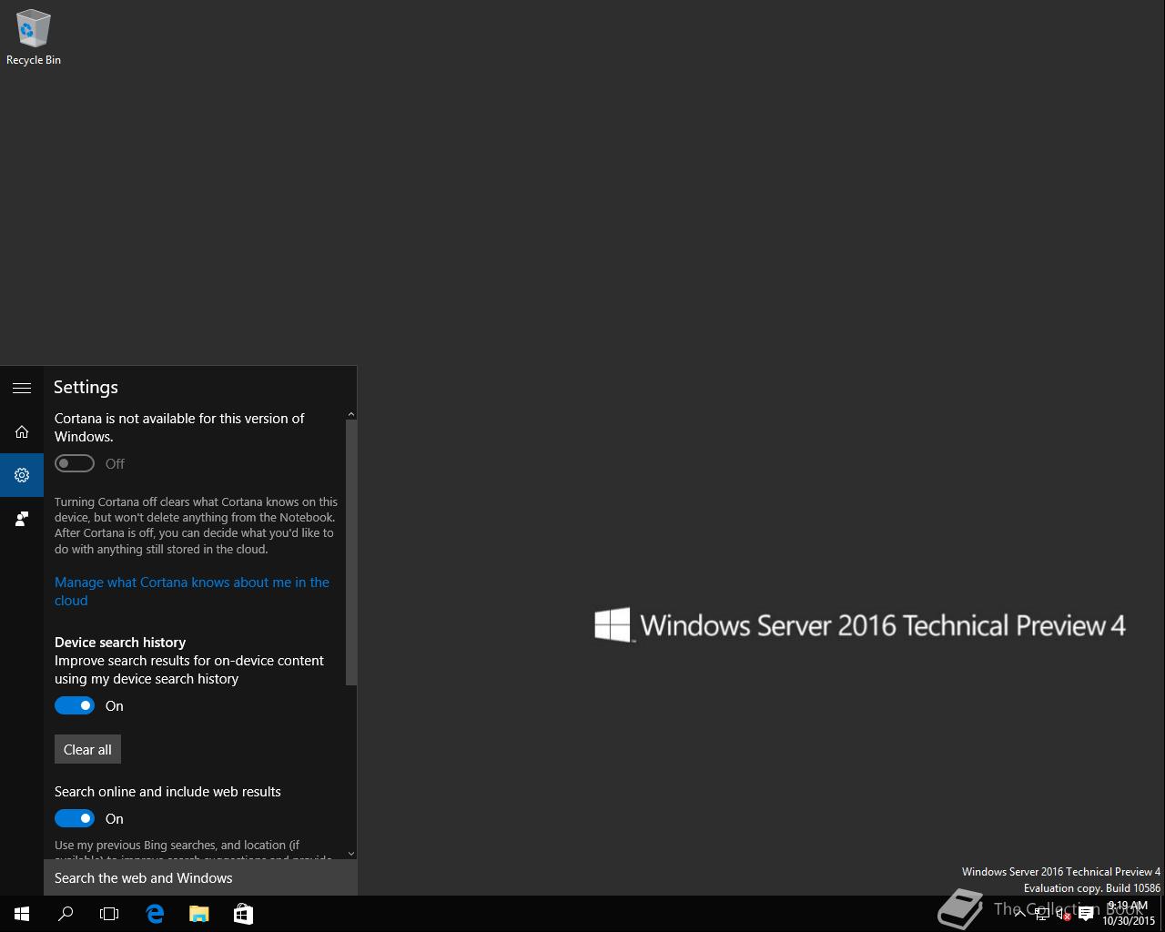Viewport: 1165px width, 932px height.
Task: Open the Start menu
Action: point(22,914)
